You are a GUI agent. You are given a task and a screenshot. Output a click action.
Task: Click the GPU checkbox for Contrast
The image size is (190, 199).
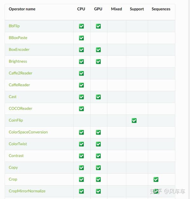pos(98,156)
